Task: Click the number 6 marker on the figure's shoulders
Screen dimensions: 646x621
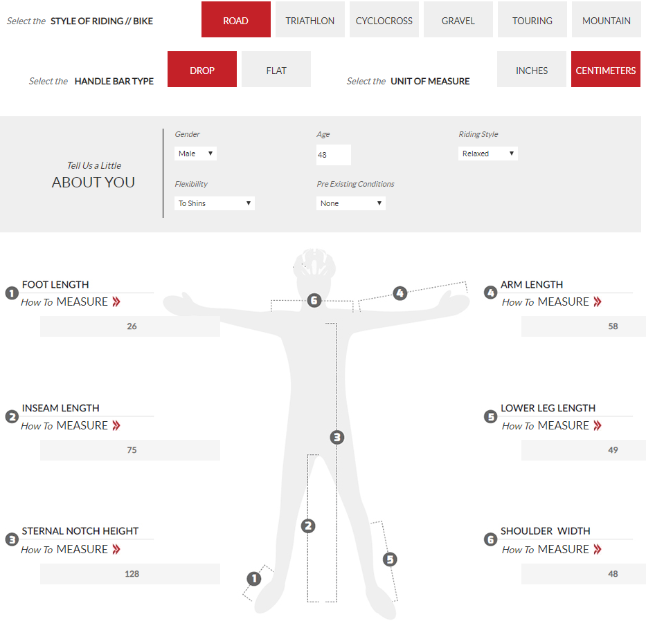Action: coord(314,300)
